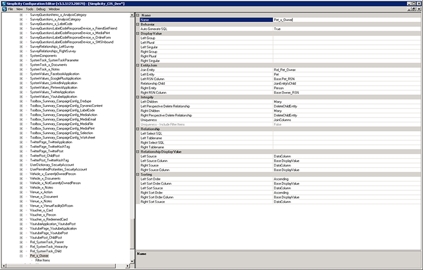Select YoutubePost_ChildPost in the tree

46,238
